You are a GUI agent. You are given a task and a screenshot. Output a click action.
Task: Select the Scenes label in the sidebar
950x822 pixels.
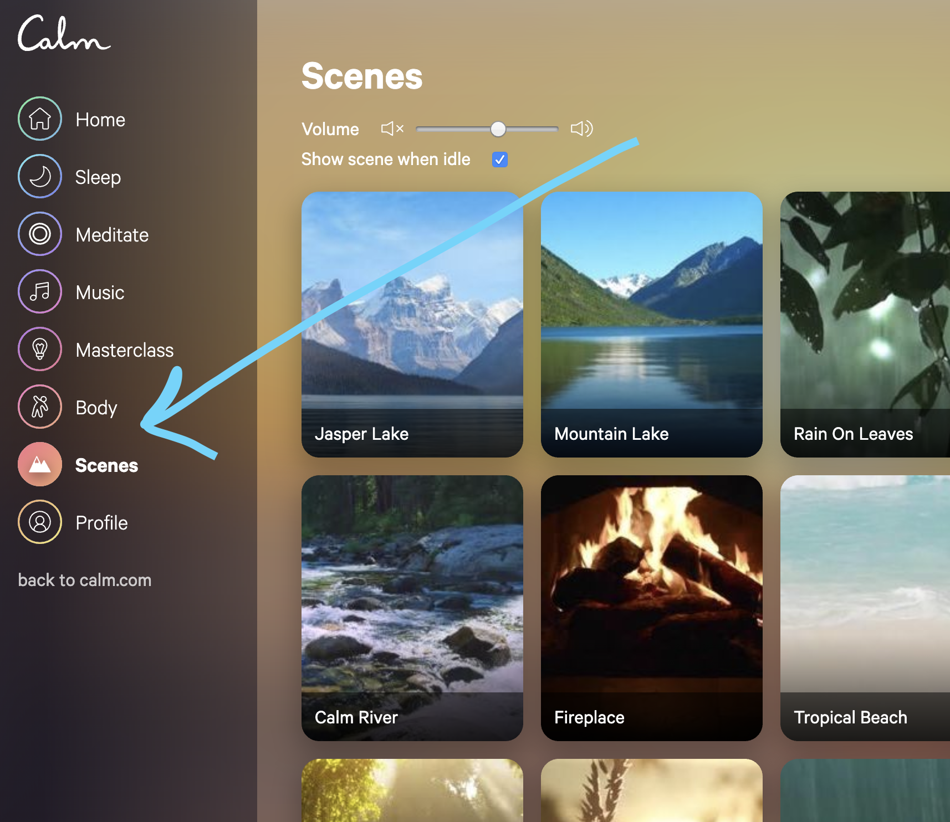coord(106,465)
